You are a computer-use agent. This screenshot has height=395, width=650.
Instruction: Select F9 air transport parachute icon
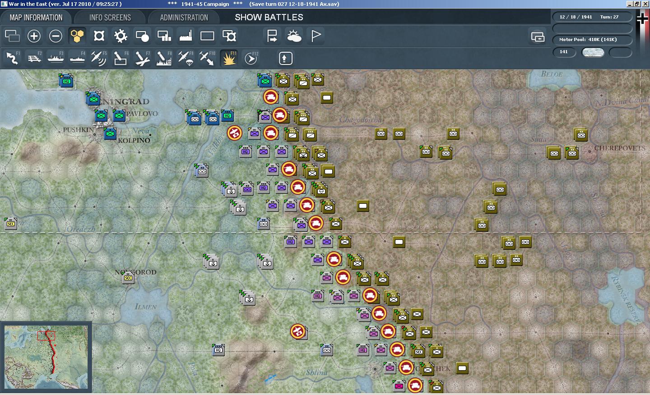click(x=186, y=58)
